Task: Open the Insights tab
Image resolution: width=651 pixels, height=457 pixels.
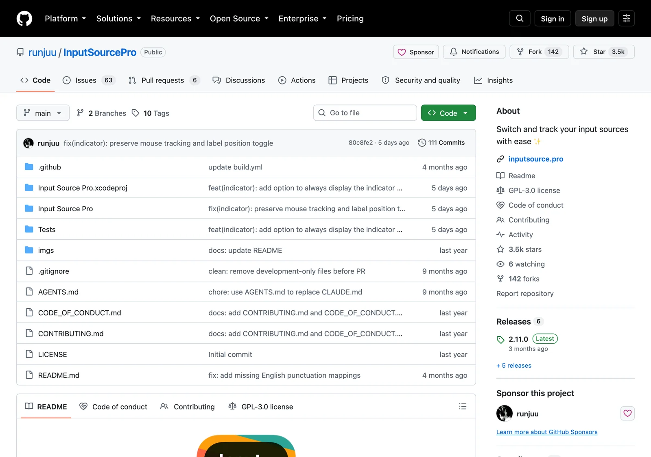Action: pos(494,80)
